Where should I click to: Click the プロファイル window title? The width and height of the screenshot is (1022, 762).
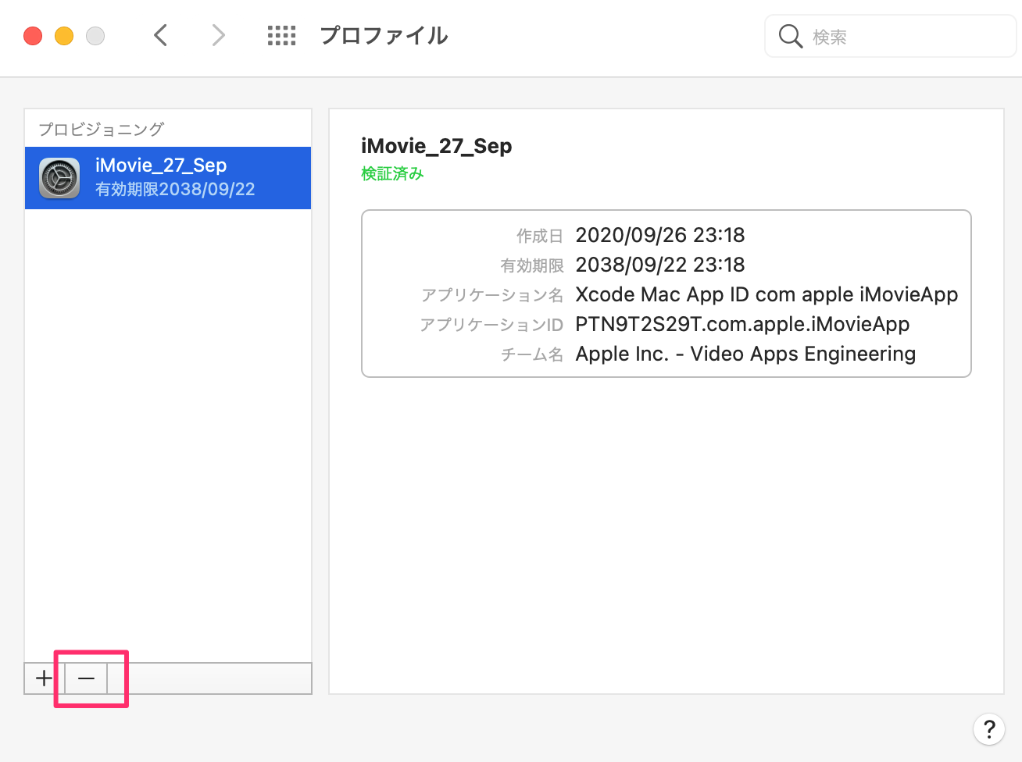pos(384,36)
